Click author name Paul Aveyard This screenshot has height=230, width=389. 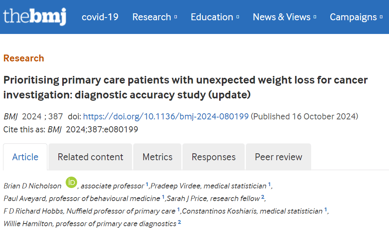[x=25, y=198]
